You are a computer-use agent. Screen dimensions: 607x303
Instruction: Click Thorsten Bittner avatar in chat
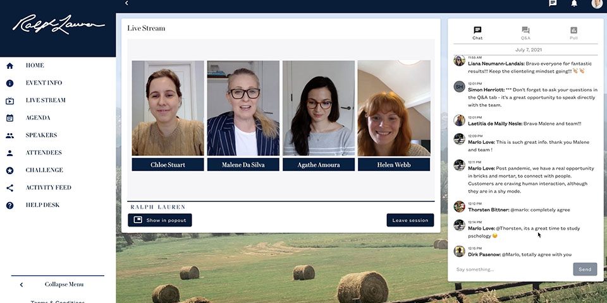pos(459,206)
